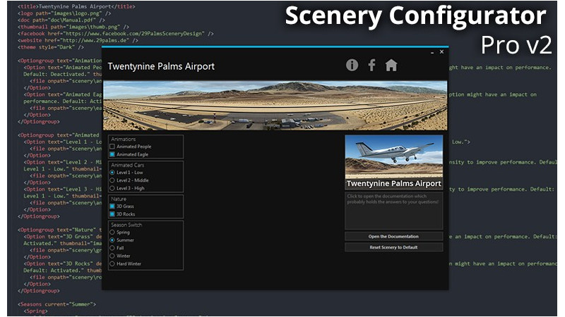Select Level 3 - High animated cars
The image size is (565, 317).
click(112, 188)
